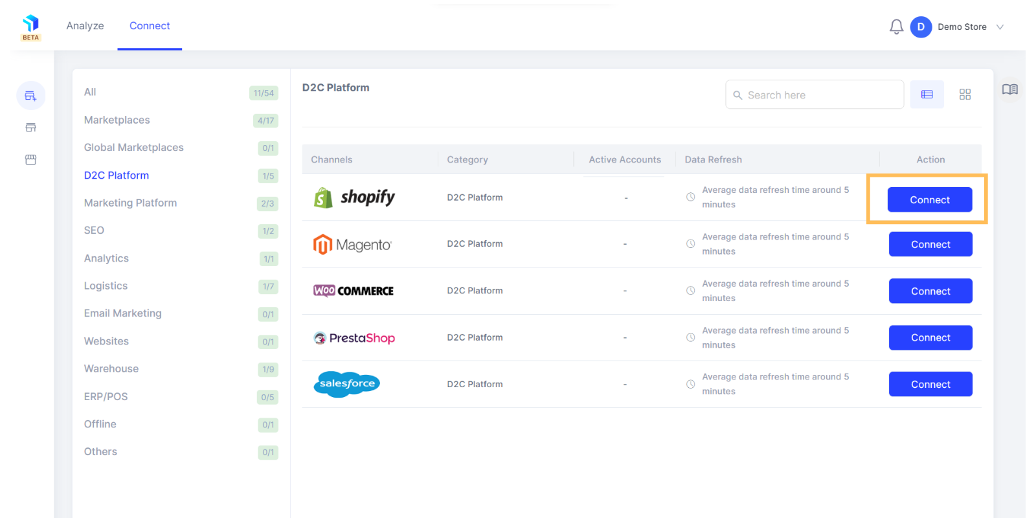Connect the Salesforce channel
Screen dimensions: 1036x518
point(930,384)
